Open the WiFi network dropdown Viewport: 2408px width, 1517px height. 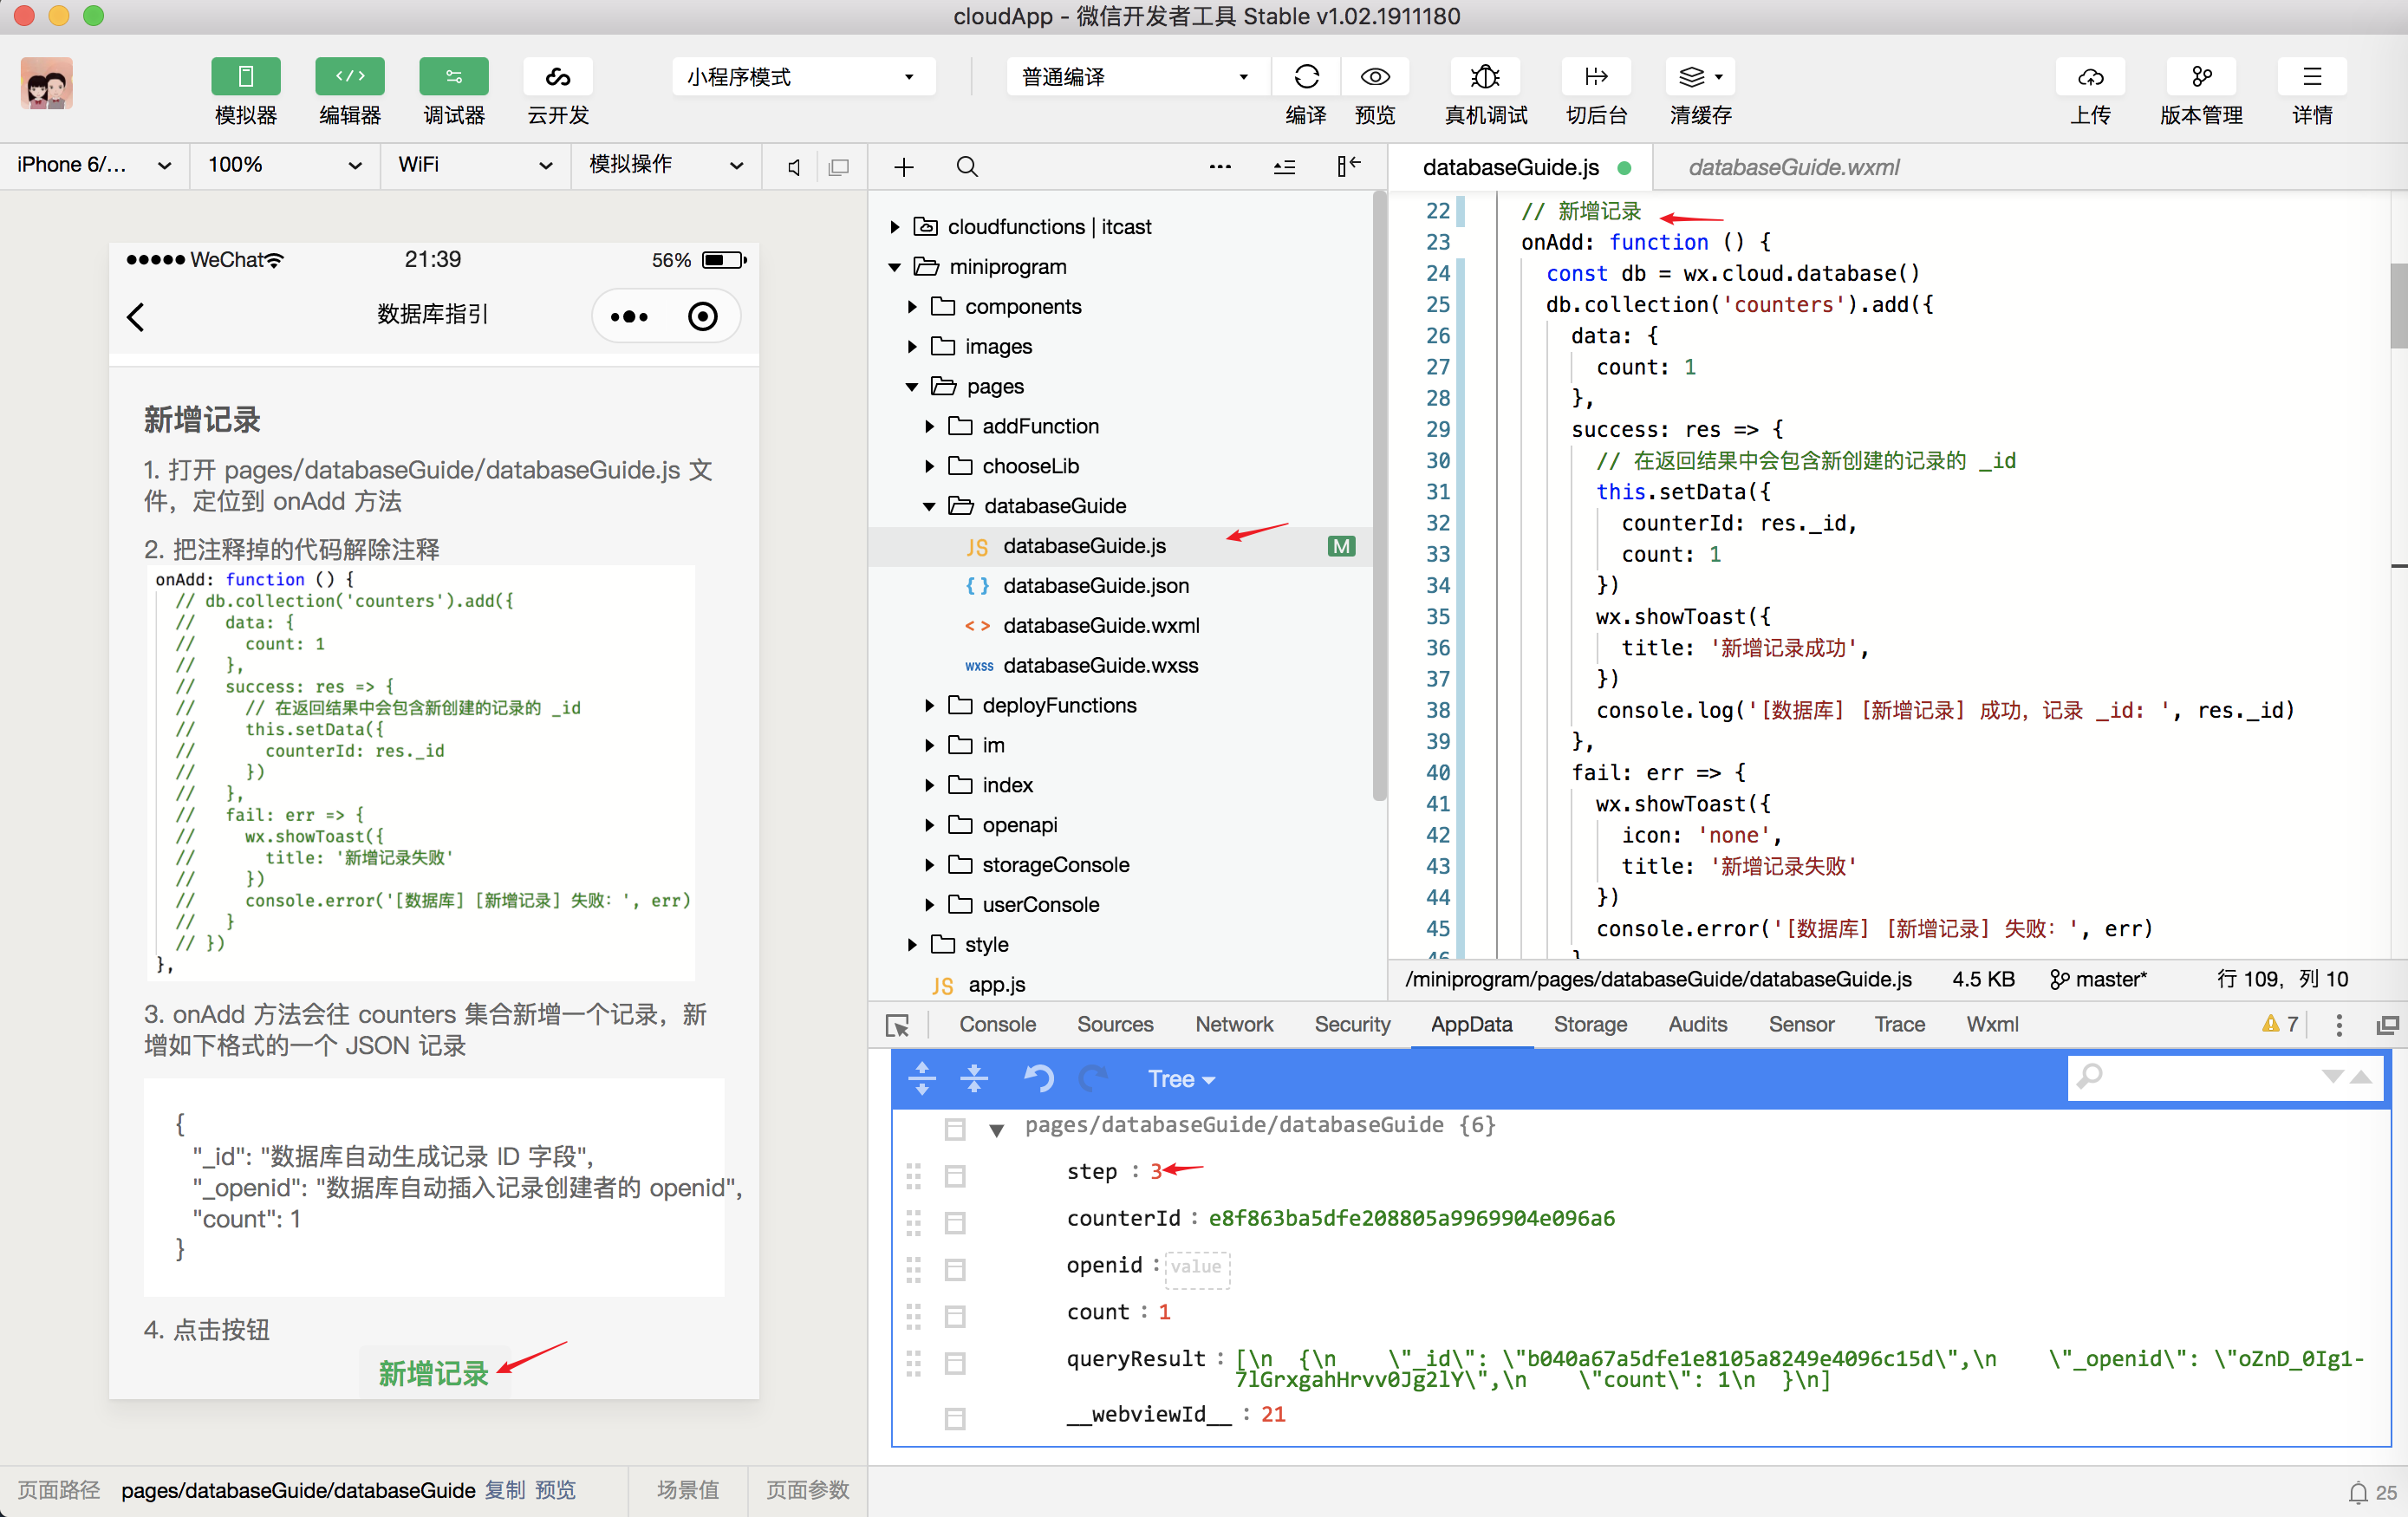point(475,165)
